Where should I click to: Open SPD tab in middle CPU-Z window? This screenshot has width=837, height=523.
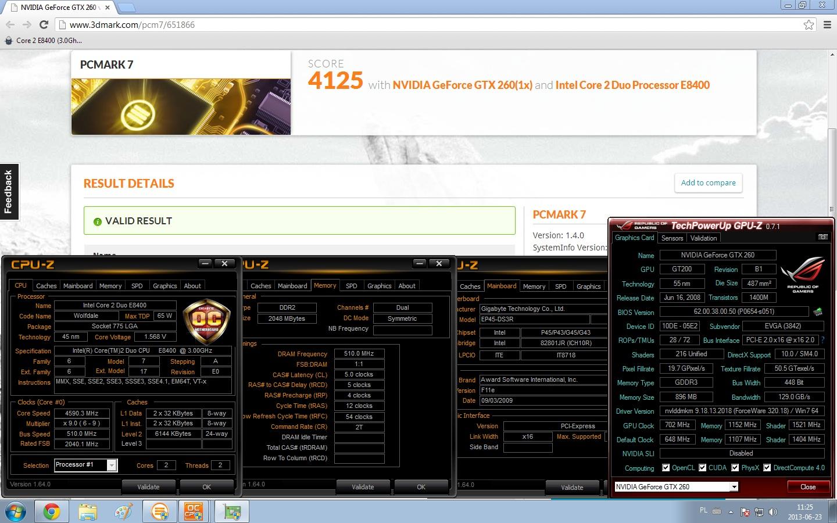click(x=352, y=286)
